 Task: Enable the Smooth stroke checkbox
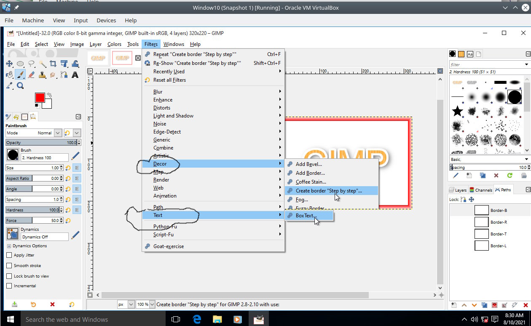pyautogui.click(x=9, y=266)
